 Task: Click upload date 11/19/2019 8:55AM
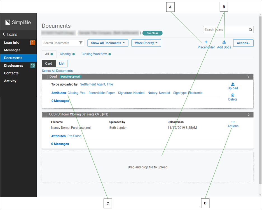point(182,128)
